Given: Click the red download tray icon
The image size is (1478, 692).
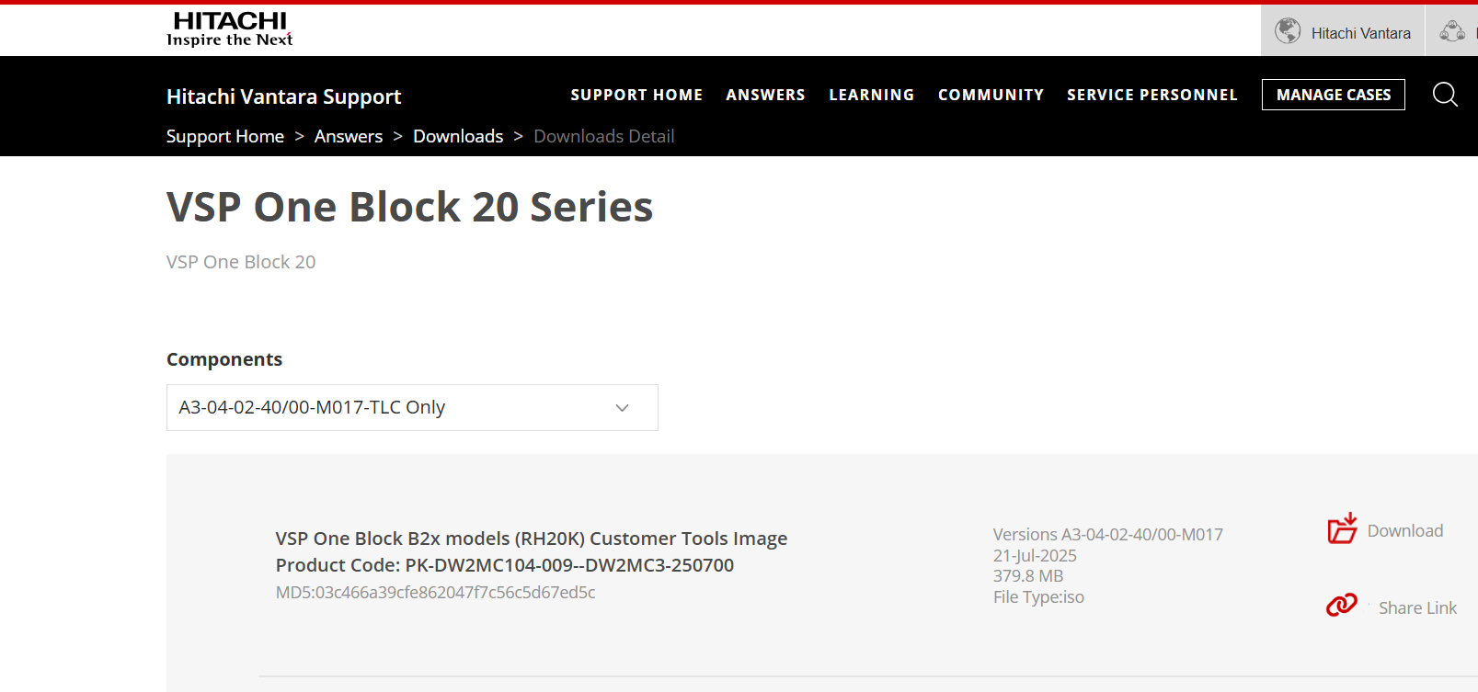Looking at the screenshot, I should pos(1342,528).
